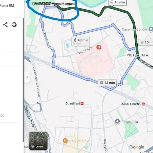Click the Monti Tiburtini metro icon
The width and height of the screenshot is (153, 153).
143,104
